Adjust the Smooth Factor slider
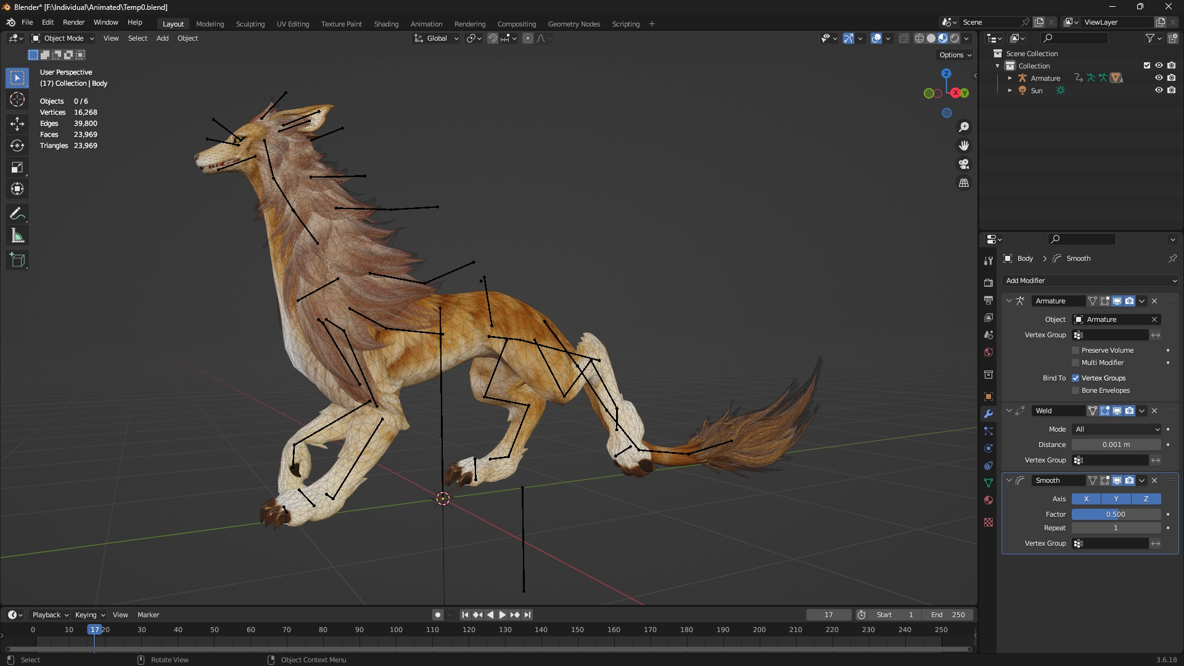This screenshot has height=666, width=1184. click(1116, 514)
